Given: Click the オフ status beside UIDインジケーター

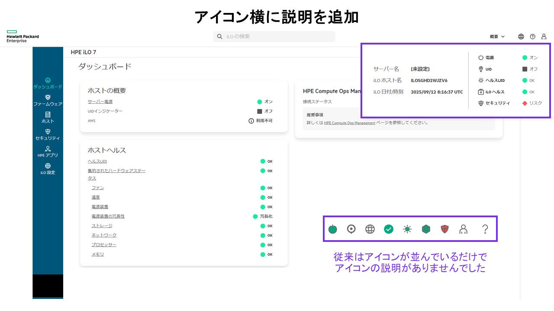Looking at the screenshot, I should click(265, 111).
